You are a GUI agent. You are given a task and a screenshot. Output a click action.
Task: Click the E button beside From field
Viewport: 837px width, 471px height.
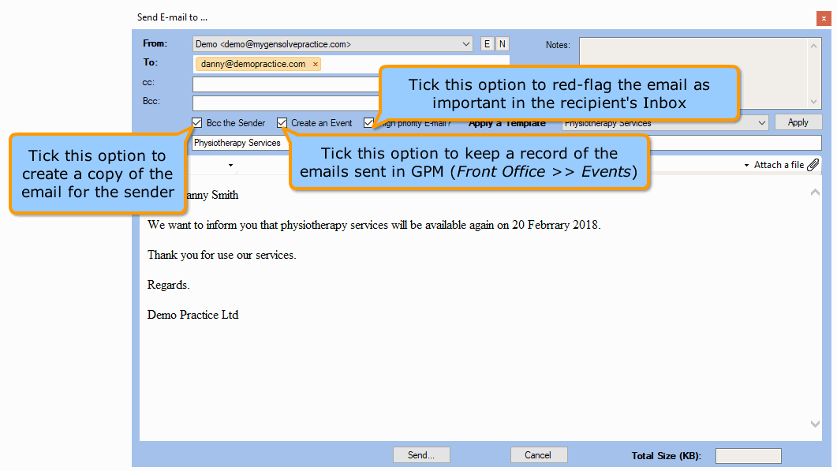click(x=487, y=44)
